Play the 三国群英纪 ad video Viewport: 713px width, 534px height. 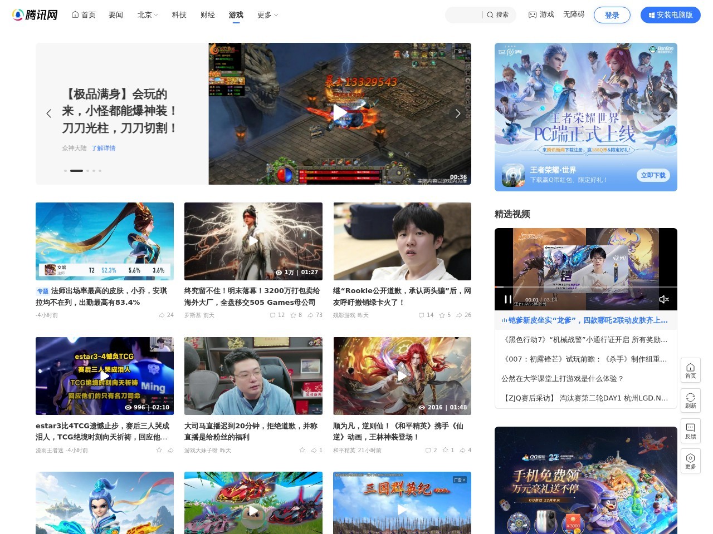[x=402, y=510]
